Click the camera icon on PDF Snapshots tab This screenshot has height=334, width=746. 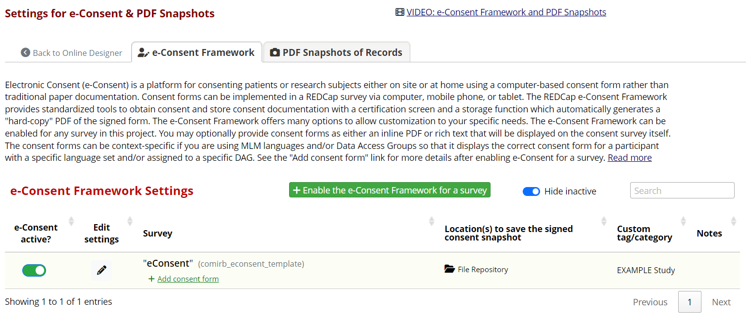(276, 51)
